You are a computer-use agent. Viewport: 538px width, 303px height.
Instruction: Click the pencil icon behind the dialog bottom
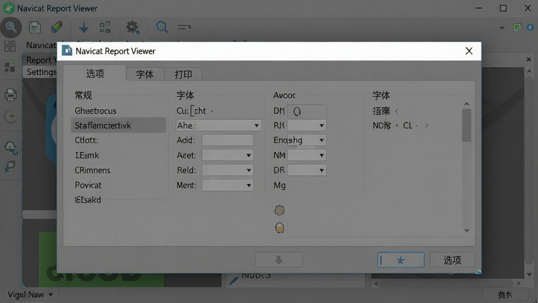[234, 280]
